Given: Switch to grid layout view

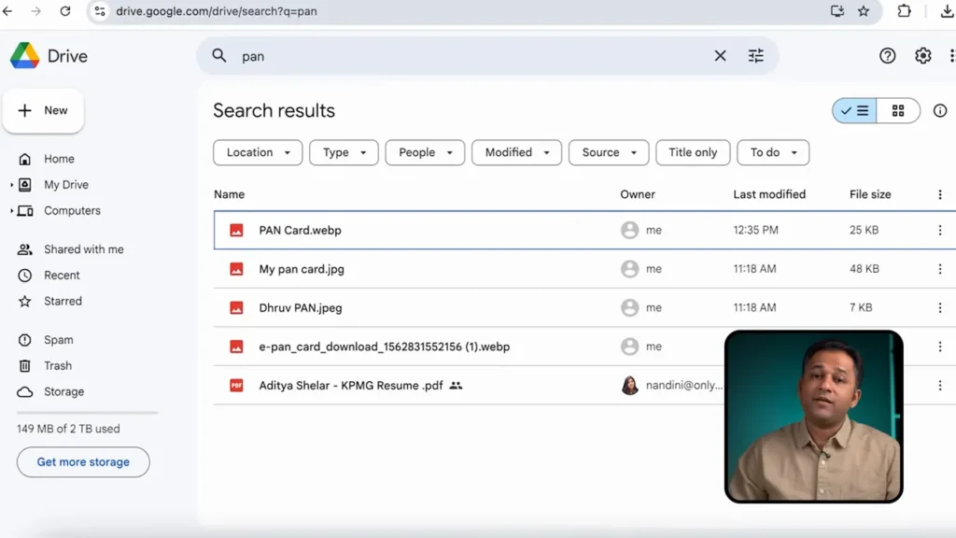Looking at the screenshot, I should 898,111.
